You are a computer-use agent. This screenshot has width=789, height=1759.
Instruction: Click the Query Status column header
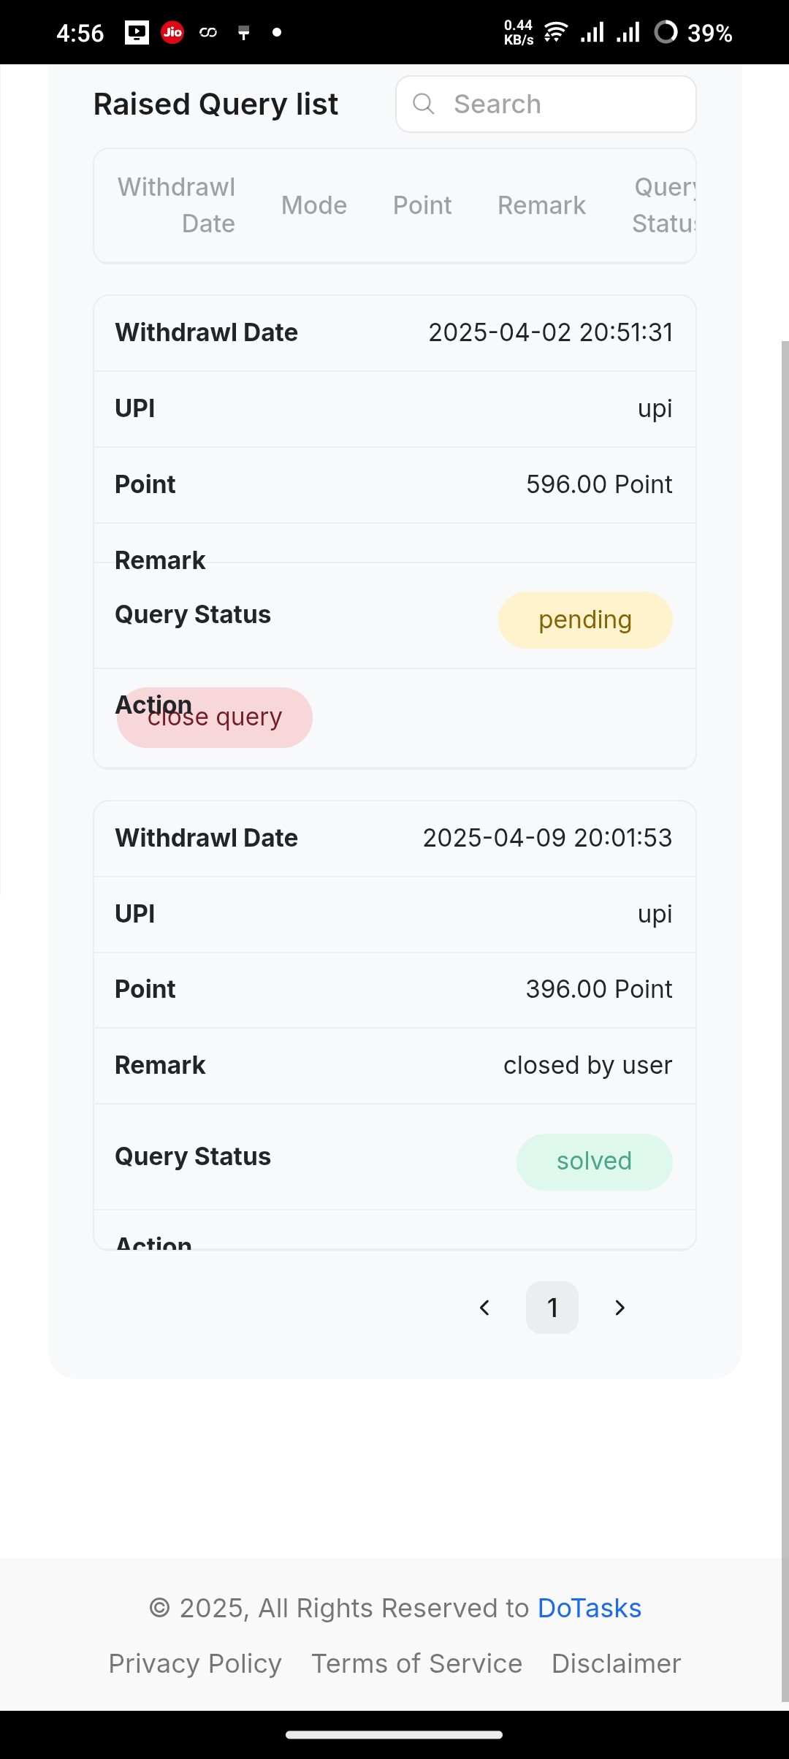point(663,205)
